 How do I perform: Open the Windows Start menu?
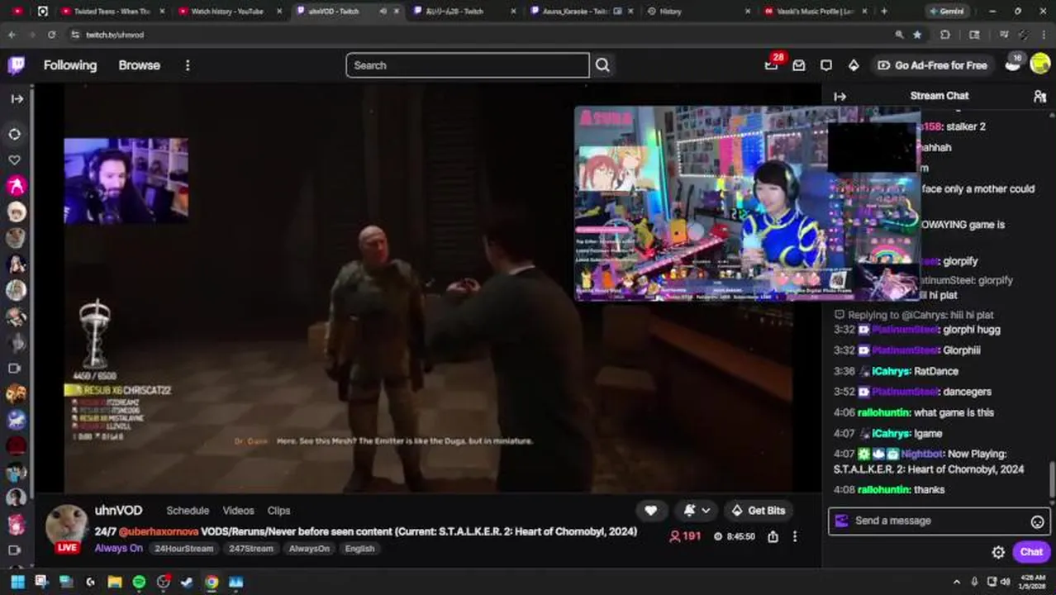[x=17, y=582]
